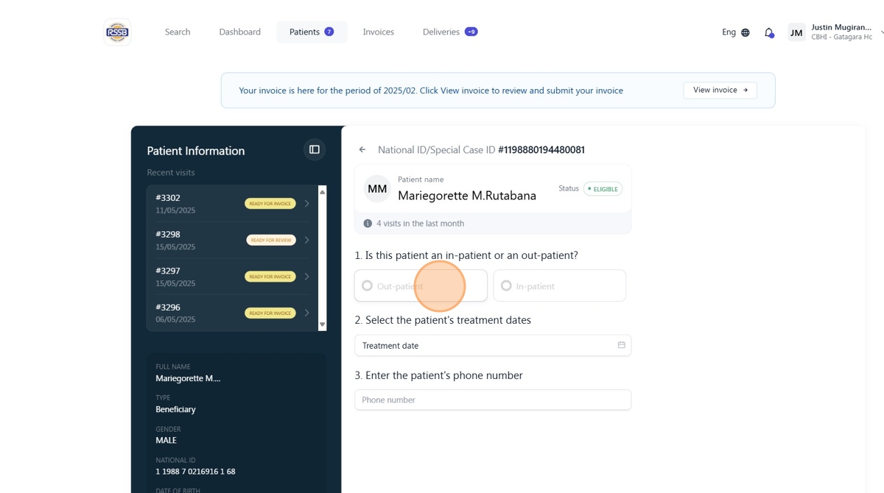The width and height of the screenshot is (884, 493).
Task: Open the Dashboard tab
Action: point(240,32)
